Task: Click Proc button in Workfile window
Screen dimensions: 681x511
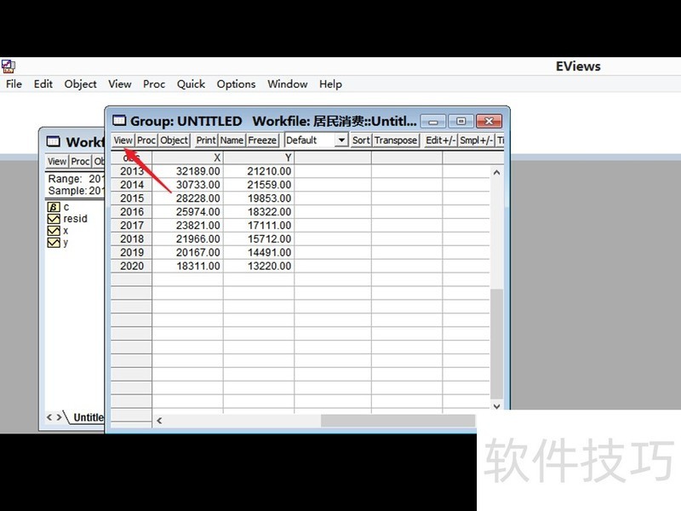Action: 80,161
